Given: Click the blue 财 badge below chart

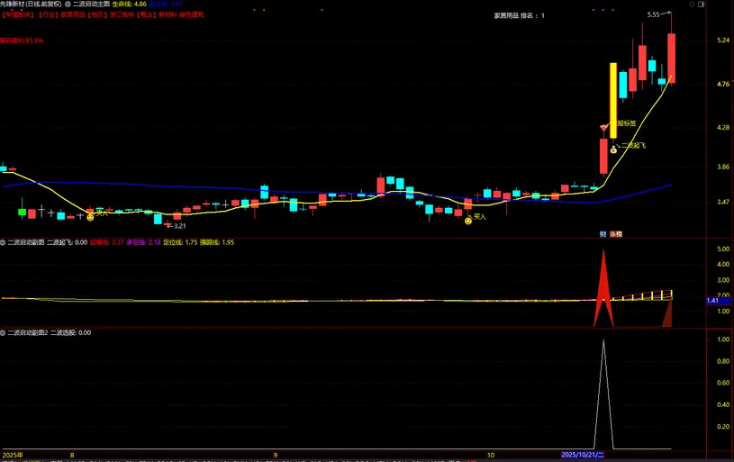Looking at the screenshot, I should click(603, 234).
